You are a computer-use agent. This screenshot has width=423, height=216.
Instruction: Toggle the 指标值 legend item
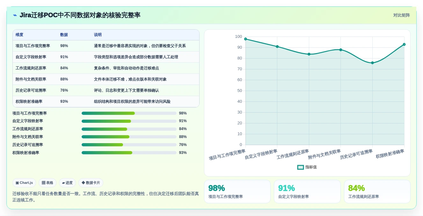[307, 167]
